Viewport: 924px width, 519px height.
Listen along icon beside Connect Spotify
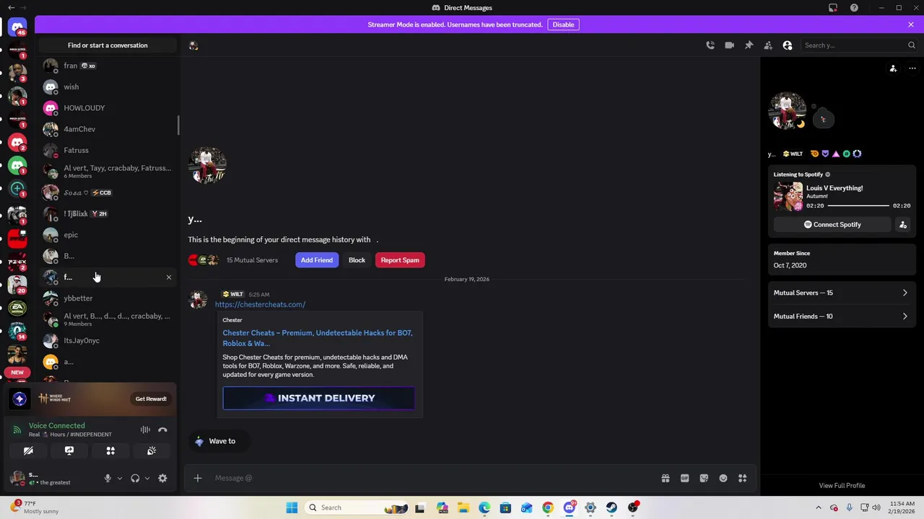point(902,224)
